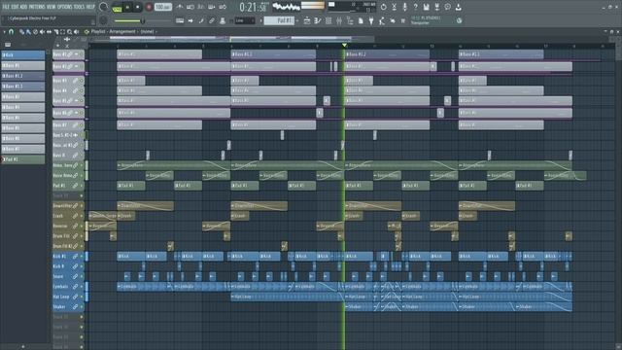Mute the Shaker track with its dot
This screenshot has width=622, height=350.
(x=82, y=307)
